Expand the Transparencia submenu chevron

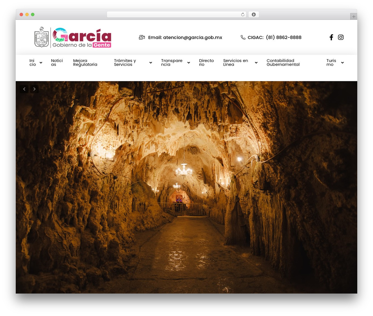tap(189, 63)
